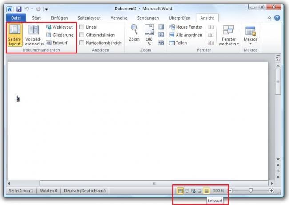The height and width of the screenshot is (205, 289).
Task: Switch to the Einfügen tab
Action: [x=59, y=18]
